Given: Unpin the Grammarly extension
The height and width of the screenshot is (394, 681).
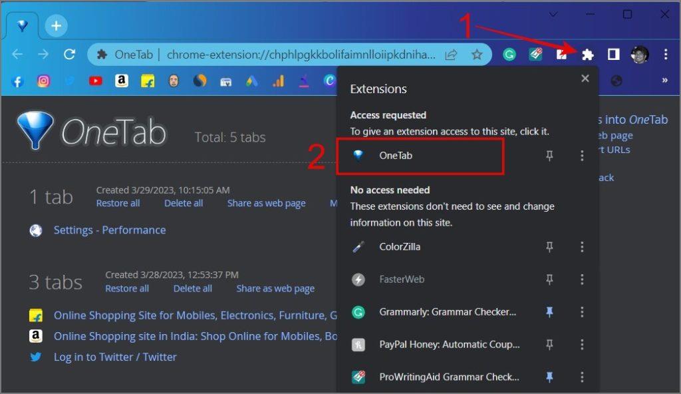Looking at the screenshot, I should (549, 312).
